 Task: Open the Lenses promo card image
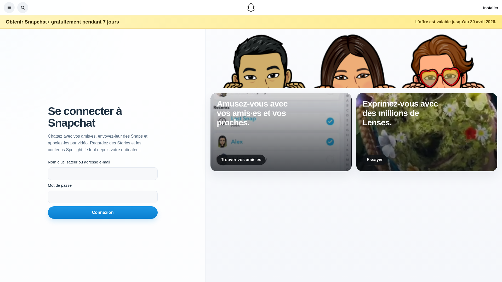427,132
